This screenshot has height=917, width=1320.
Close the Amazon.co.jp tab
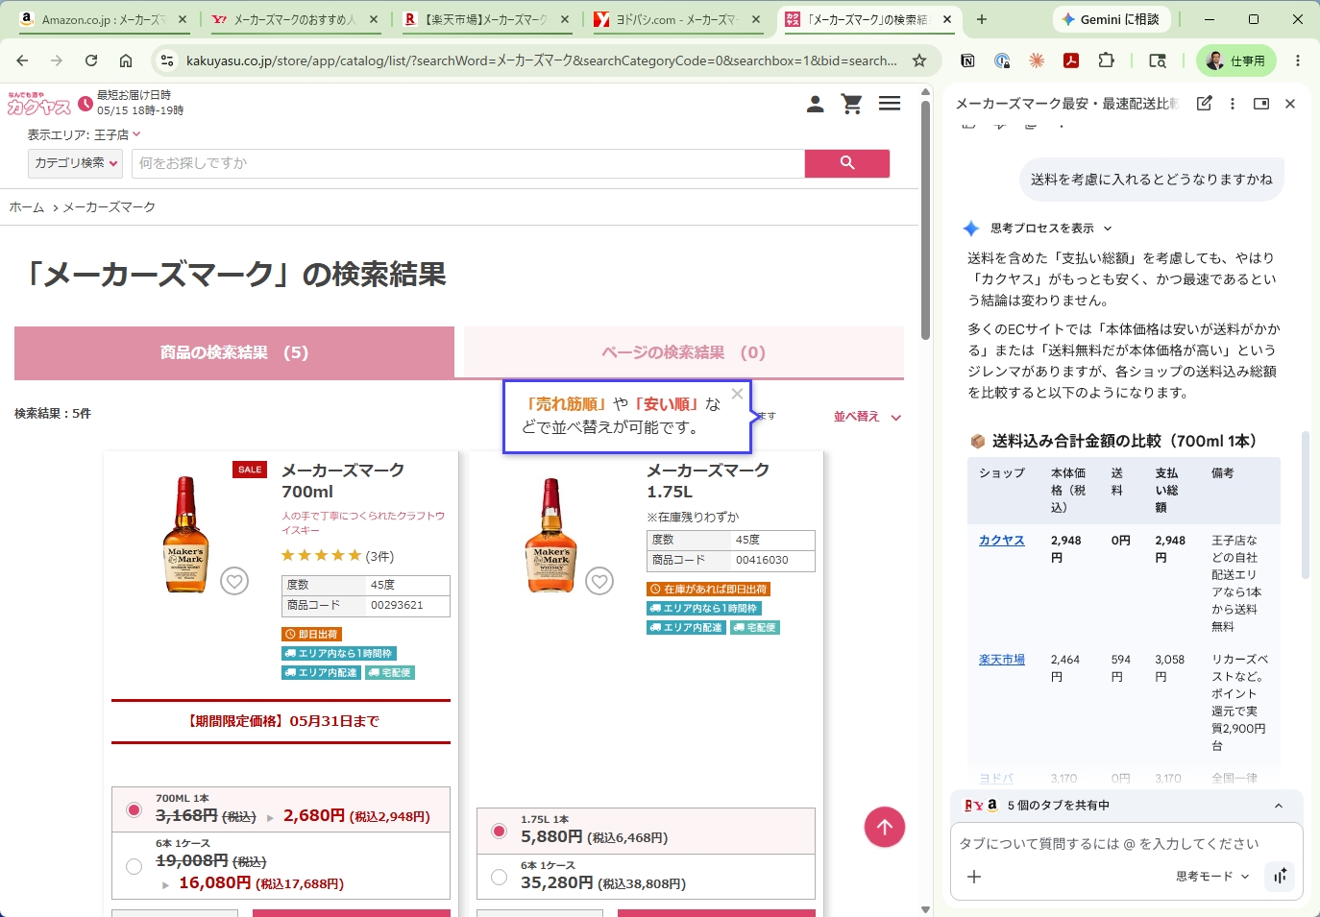[183, 19]
